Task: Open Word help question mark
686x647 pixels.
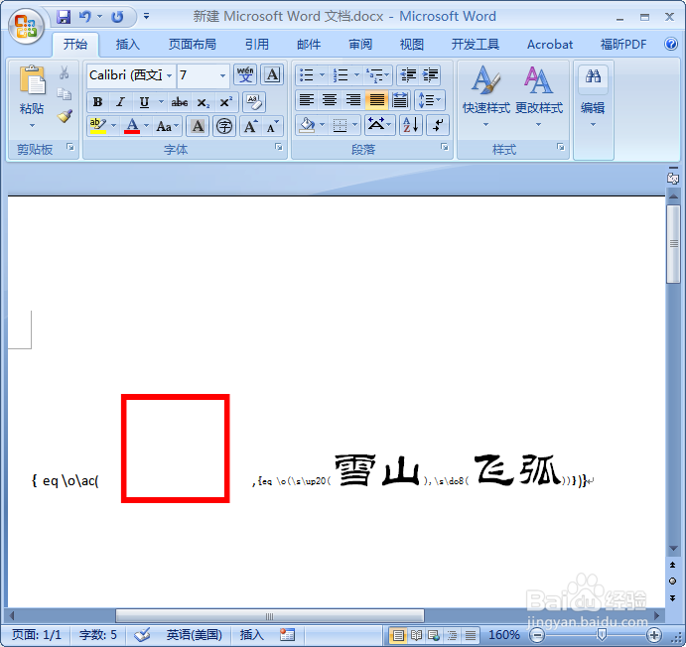Action: (671, 44)
